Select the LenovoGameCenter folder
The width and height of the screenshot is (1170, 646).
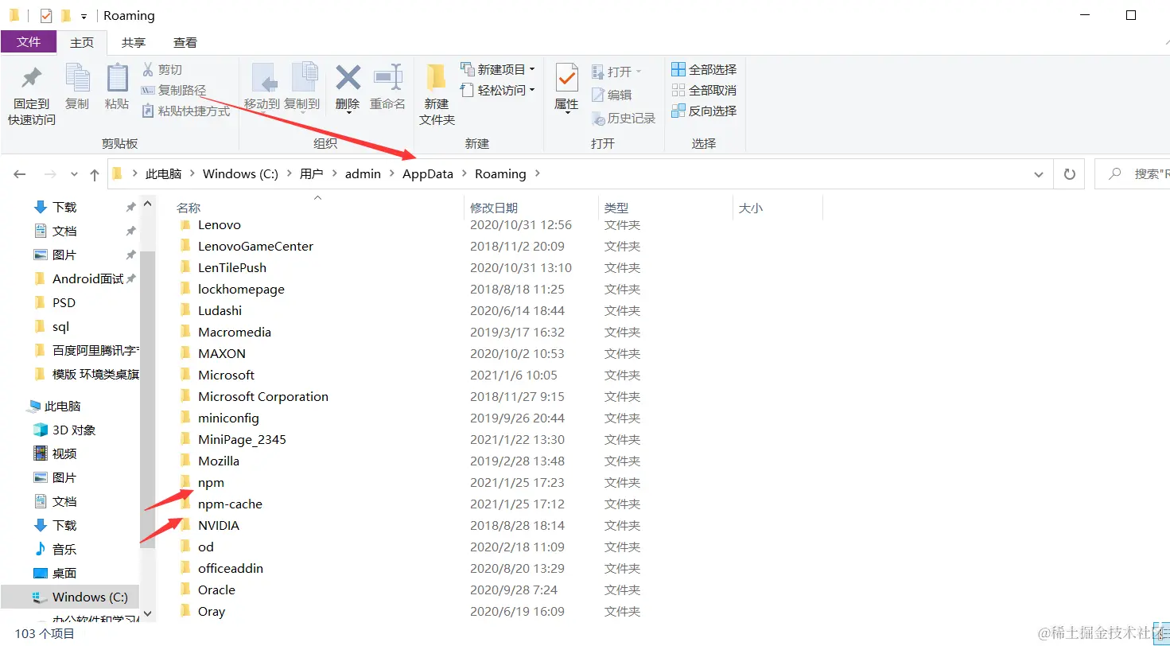255,246
